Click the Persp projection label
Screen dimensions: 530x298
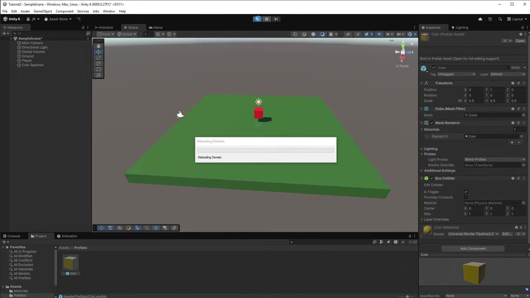click(402, 66)
